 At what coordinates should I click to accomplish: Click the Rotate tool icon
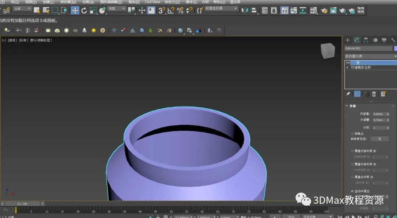click(x=84, y=10)
